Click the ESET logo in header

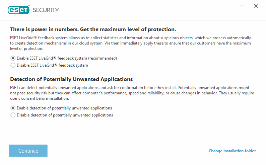tap(19, 10)
